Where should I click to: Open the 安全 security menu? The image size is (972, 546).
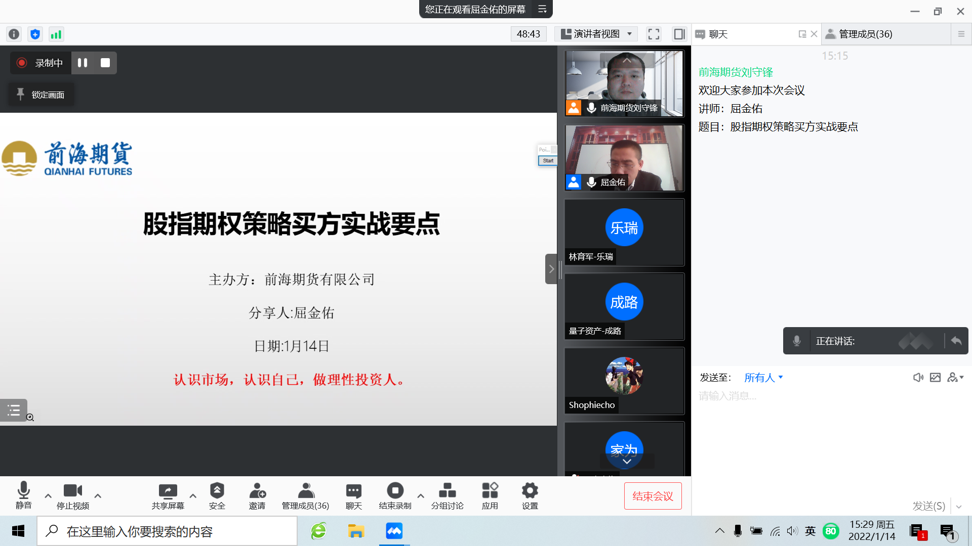(x=217, y=495)
